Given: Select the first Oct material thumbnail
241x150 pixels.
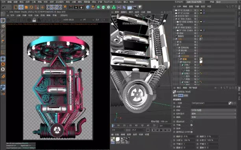Looking at the screenshot, I should (113, 140).
